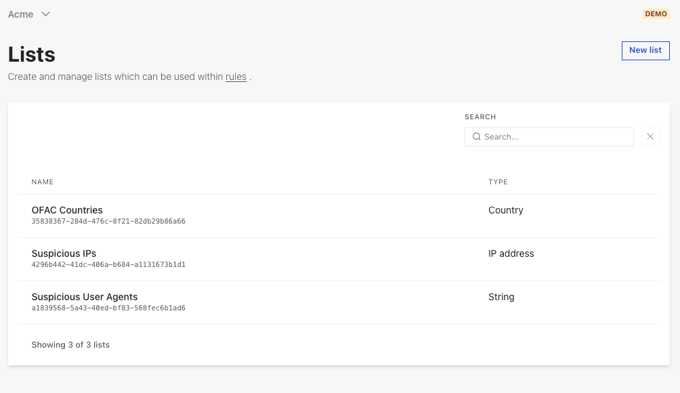Open the Suspicious User Agents list
The width and height of the screenshot is (680, 393).
(85, 297)
